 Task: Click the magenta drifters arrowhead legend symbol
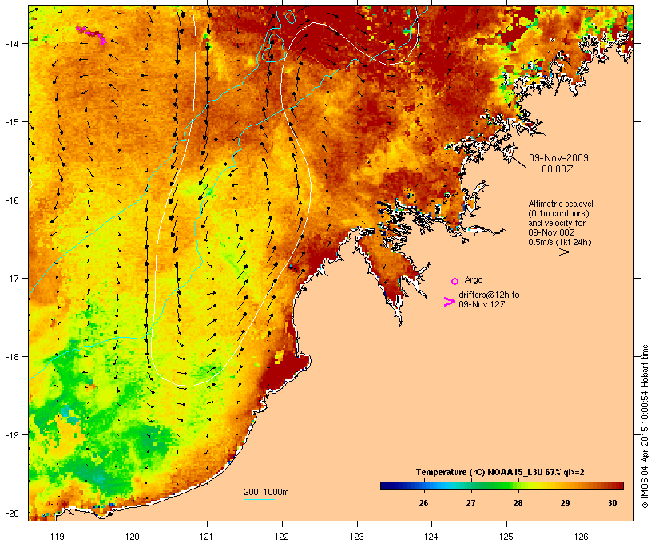tap(449, 302)
